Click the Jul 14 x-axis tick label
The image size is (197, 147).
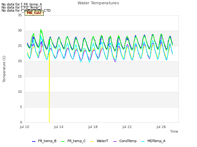59,127
